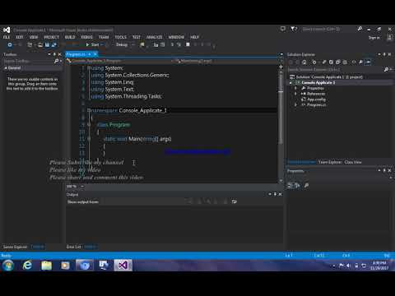Select App.config in Solution Explorer
Image resolution: width=395 pixels, height=296 pixels.
pos(316,99)
